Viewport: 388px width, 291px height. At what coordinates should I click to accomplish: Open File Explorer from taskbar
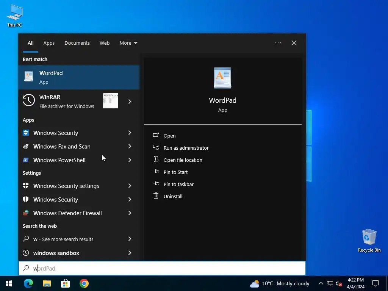(x=47, y=283)
